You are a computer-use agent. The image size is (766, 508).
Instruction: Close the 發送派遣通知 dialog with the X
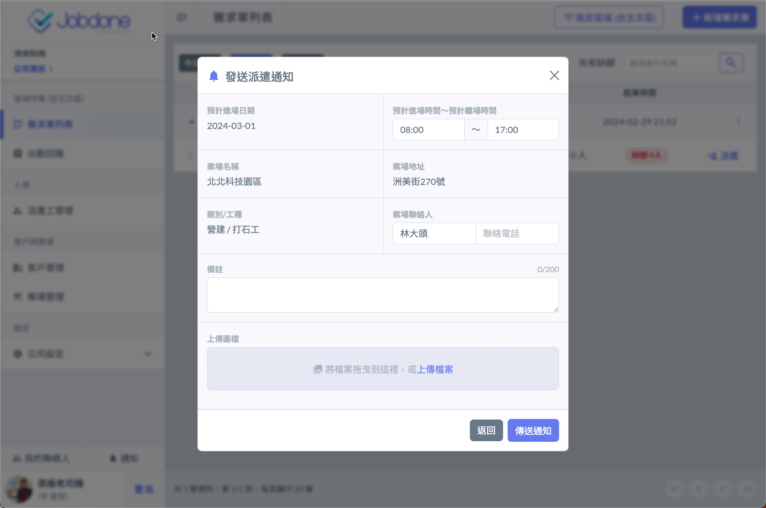pos(554,75)
